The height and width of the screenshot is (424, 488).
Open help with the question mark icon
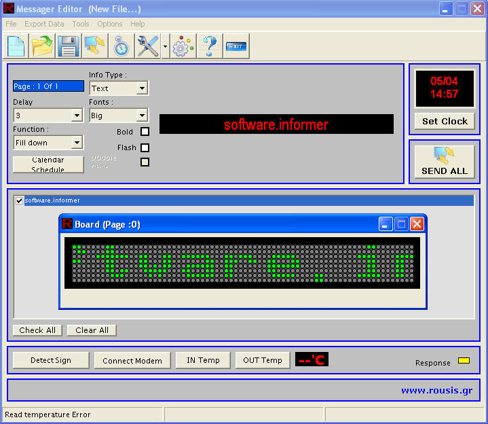(x=209, y=46)
